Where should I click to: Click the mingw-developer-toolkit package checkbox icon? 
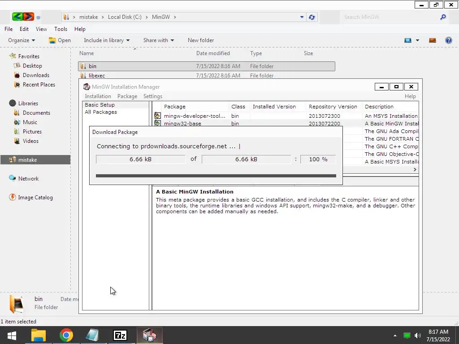pyautogui.click(x=157, y=116)
